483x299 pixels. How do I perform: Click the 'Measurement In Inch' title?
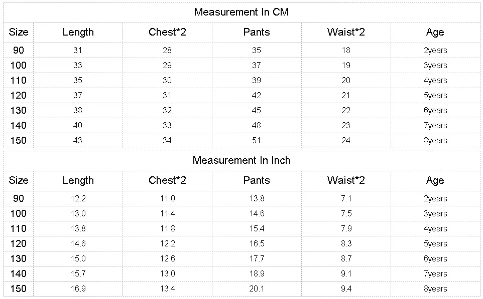241,160
